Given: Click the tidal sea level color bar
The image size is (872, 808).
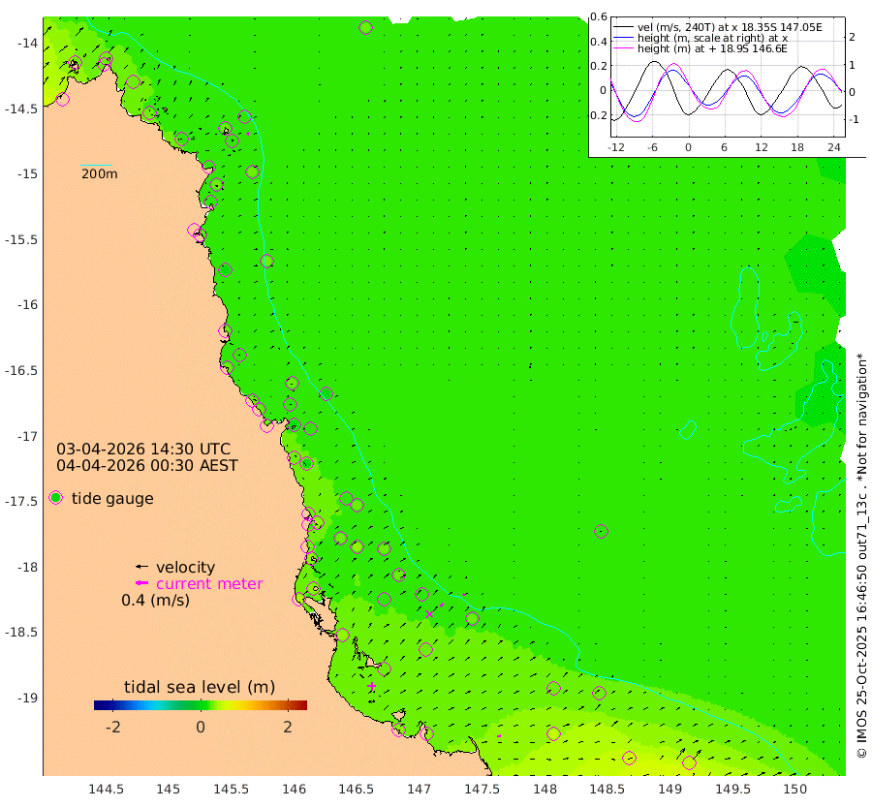Looking at the screenshot, I should [x=201, y=705].
